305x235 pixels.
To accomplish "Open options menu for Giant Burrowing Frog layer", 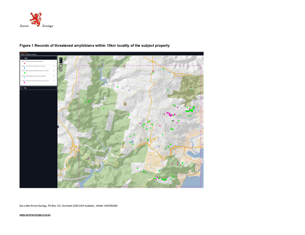I will [x=55, y=81].
